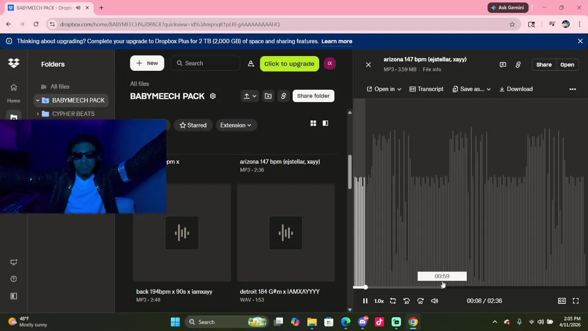Open the Extension filter dropdown
Viewport: 588px width, 331px height.
coord(236,125)
